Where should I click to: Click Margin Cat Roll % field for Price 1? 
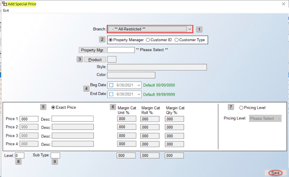click(150, 119)
